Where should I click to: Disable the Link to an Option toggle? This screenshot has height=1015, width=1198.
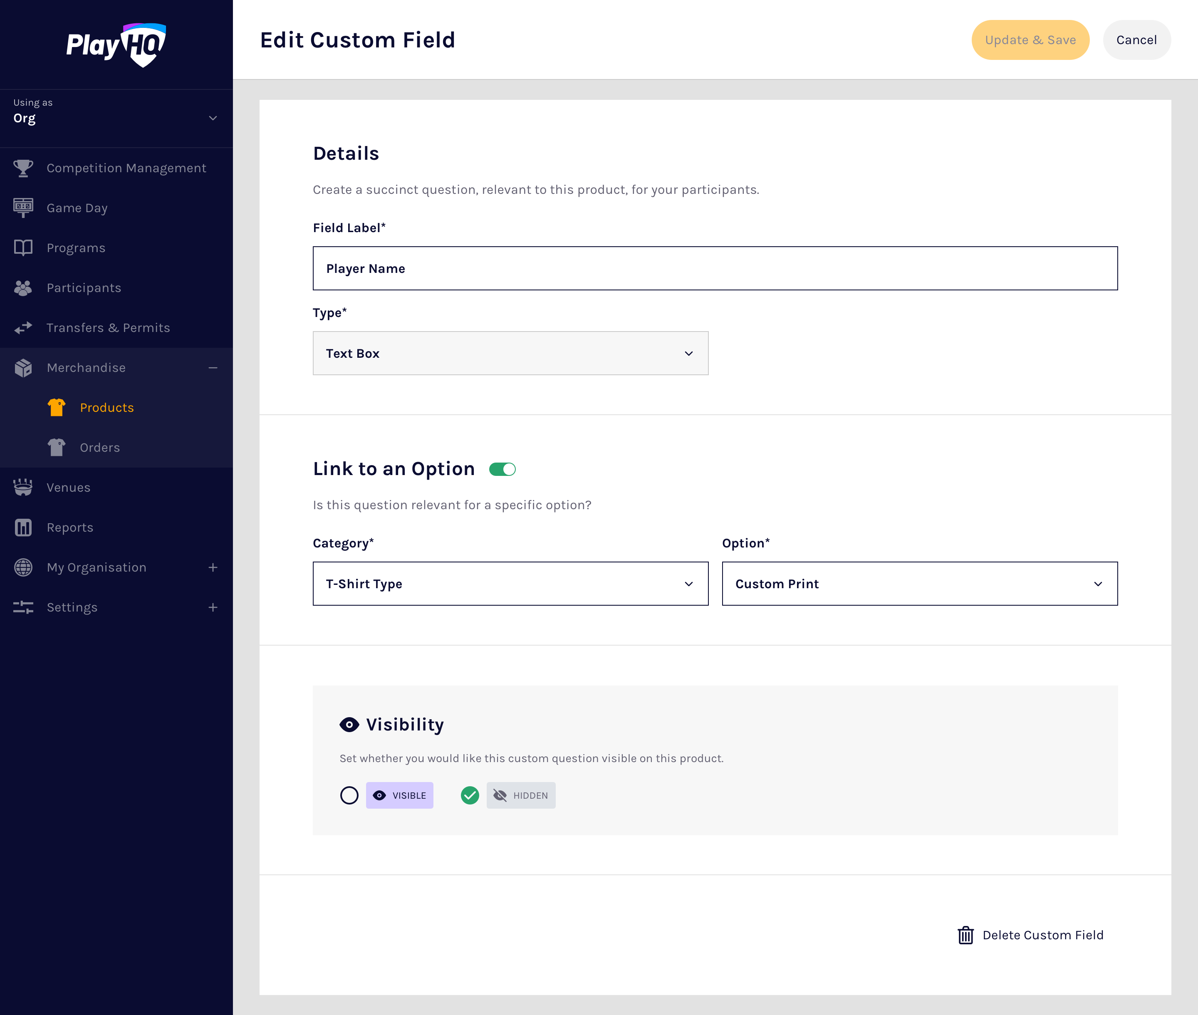502,470
